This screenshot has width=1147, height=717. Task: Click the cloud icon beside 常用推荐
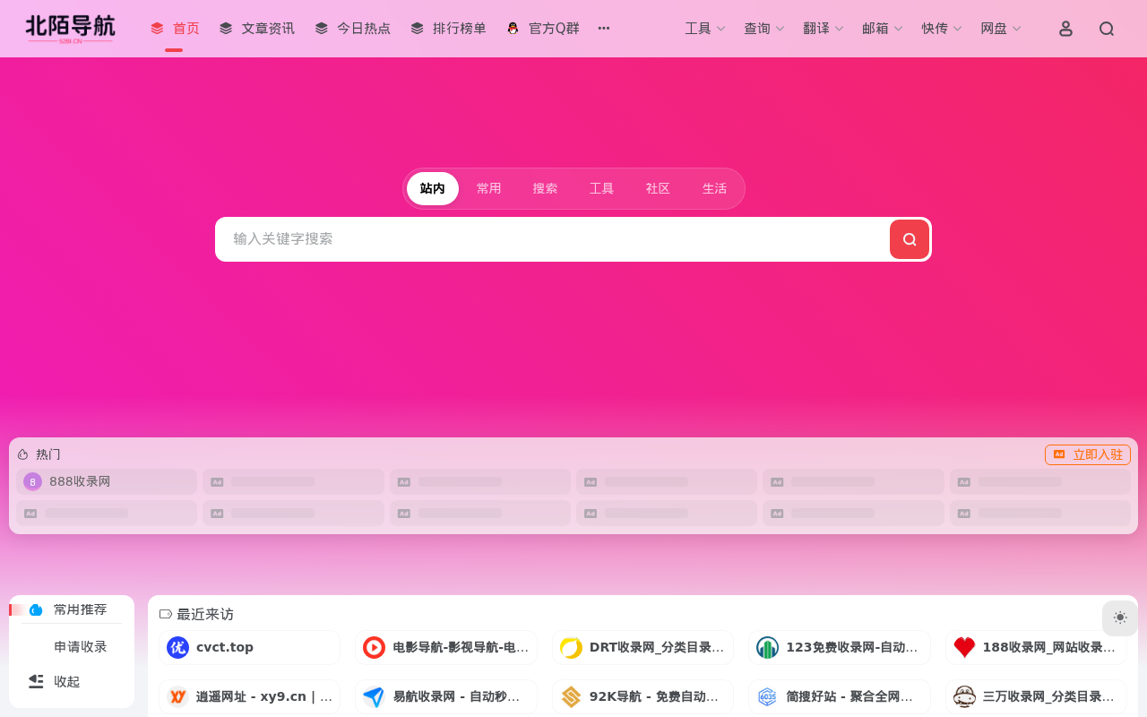point(34,609)
